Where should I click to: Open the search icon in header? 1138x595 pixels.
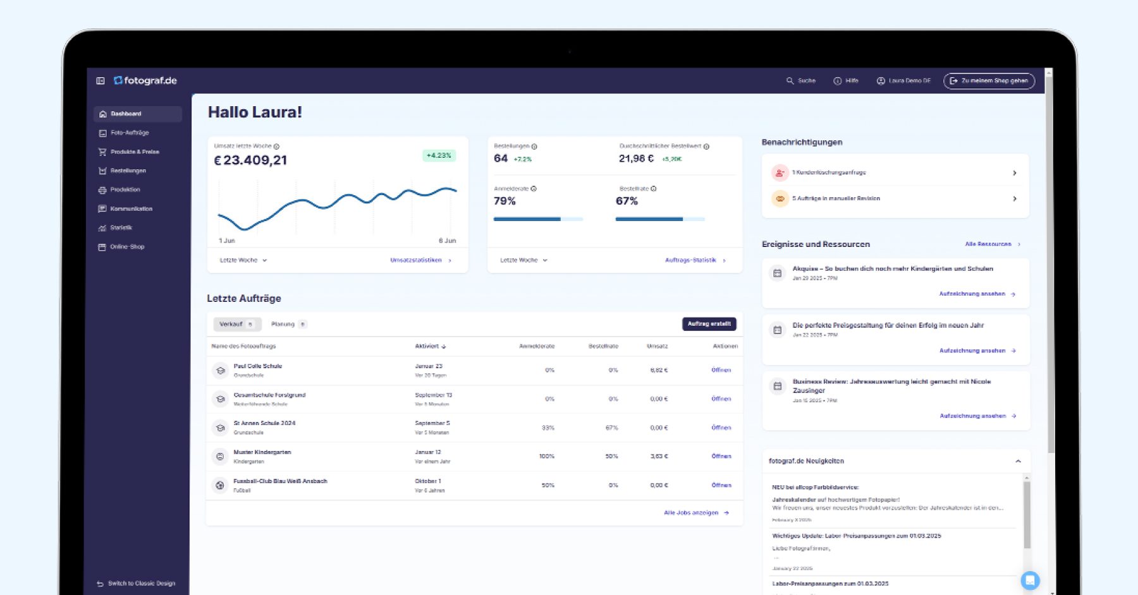point(790,81)
